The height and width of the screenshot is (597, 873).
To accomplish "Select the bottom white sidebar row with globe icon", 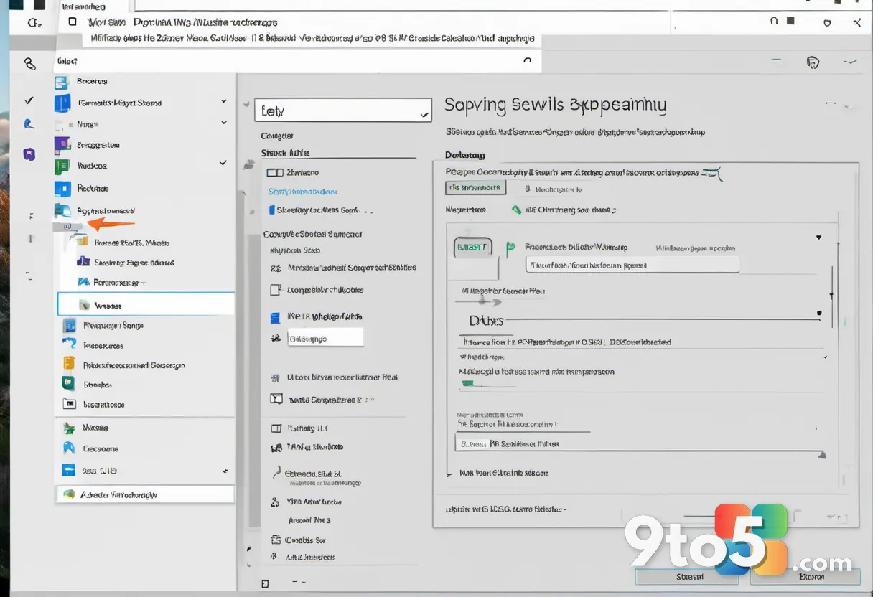I will pos(145,494).
